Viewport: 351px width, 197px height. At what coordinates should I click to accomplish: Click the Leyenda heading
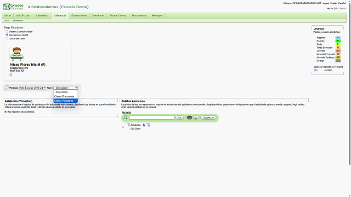pyautogui.click(x=319, y=28)
